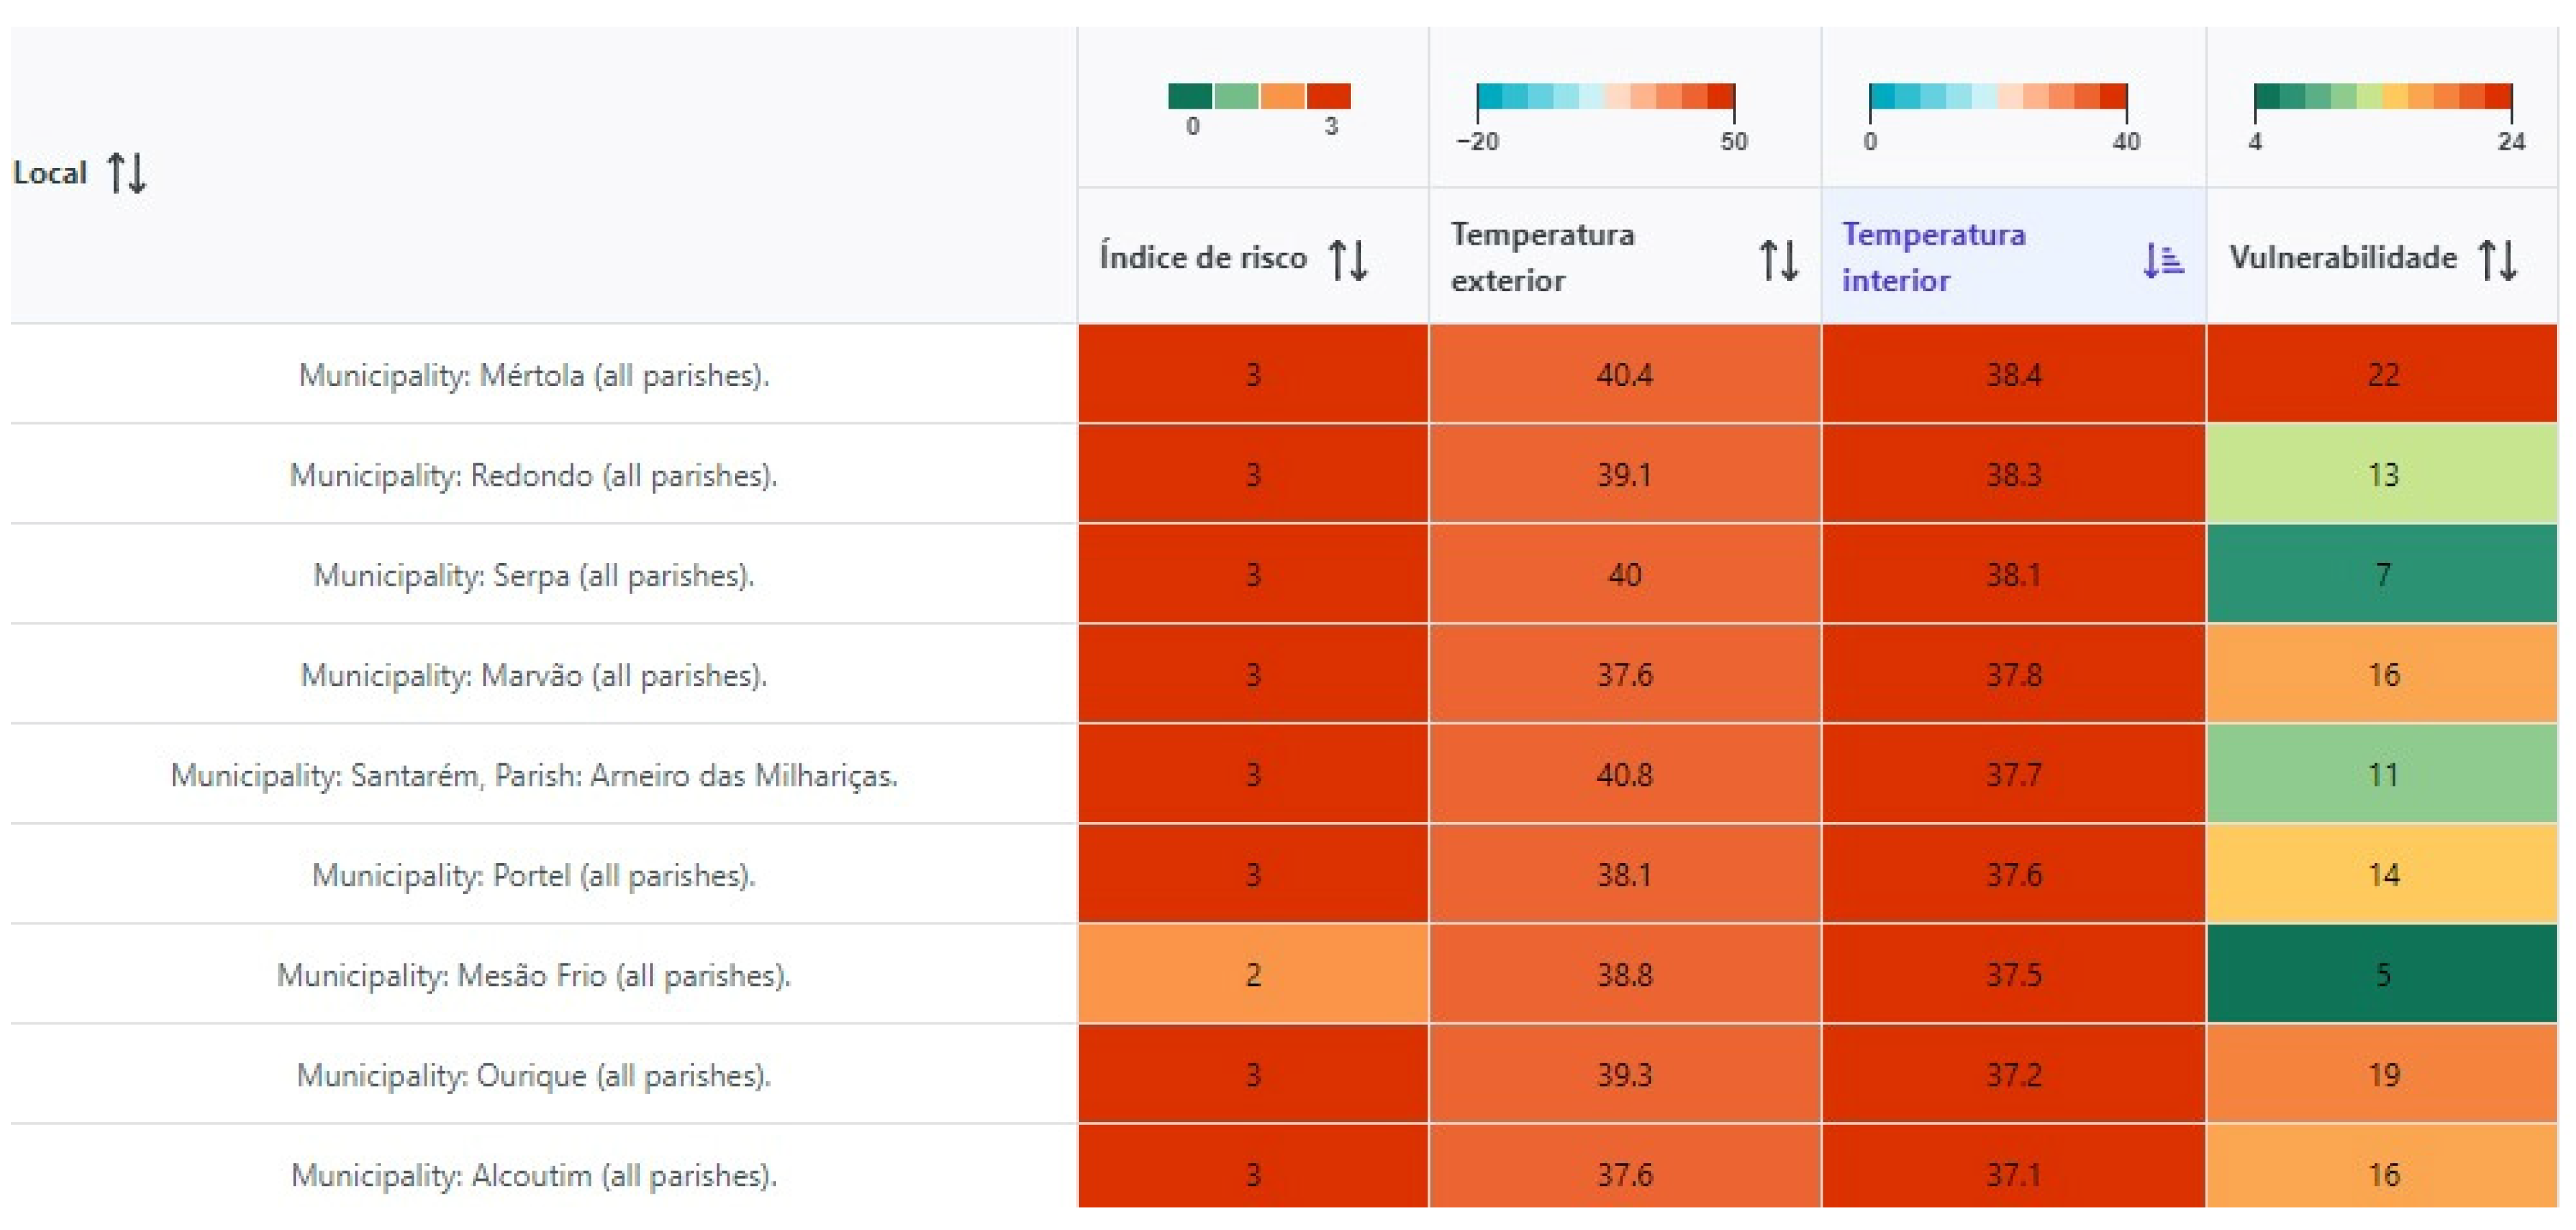Image resolution: width=2576 pixels, height=1230 pixels.
Task: Click Portel interior temperature value 37.6
Action: (2013, 875)
